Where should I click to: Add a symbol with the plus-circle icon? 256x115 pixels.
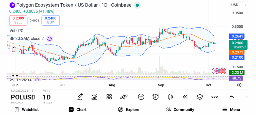coord(141,97)
